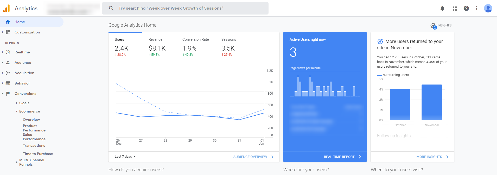Click the Google Analytics Home heading

[132, 25]
